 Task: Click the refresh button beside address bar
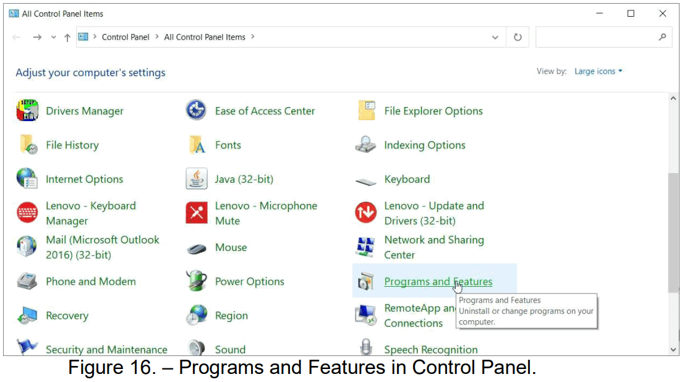coord(518,37)
